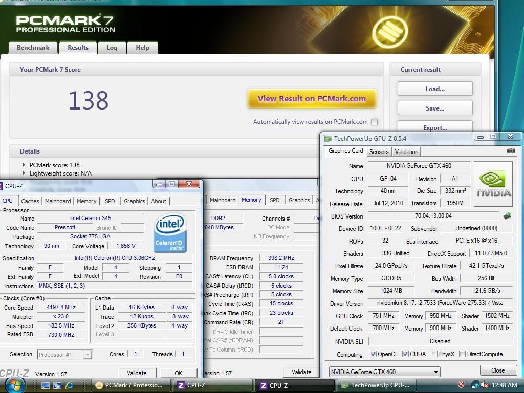Image resolution: width=524 pixels, height=393 pixels.
Task: Click the 12:48 AM taskbar clock
Action: coord(504,385)
